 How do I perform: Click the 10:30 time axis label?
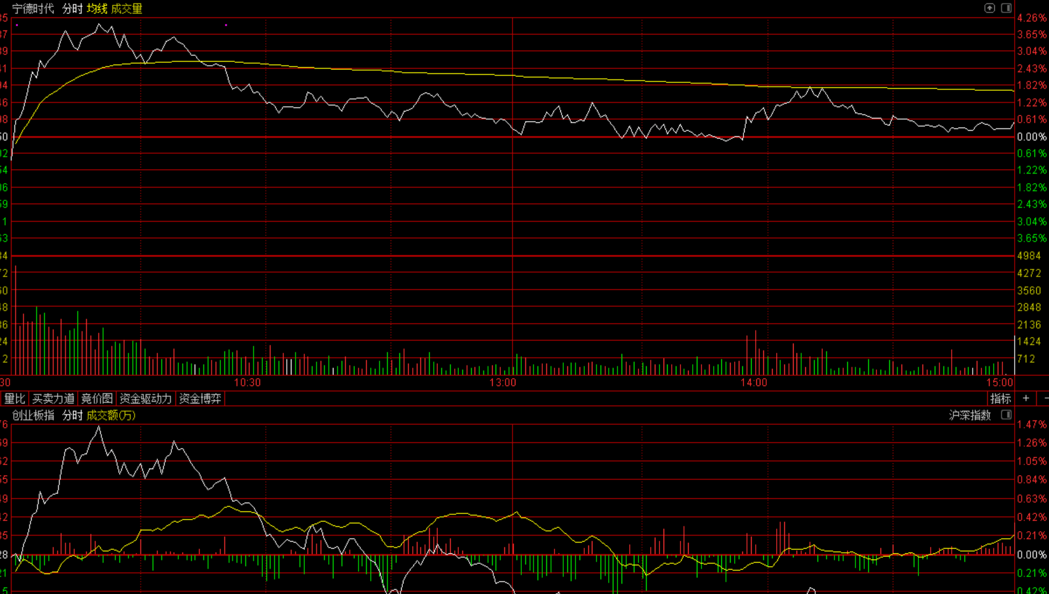pyautogui.click(x=247, y=382)
